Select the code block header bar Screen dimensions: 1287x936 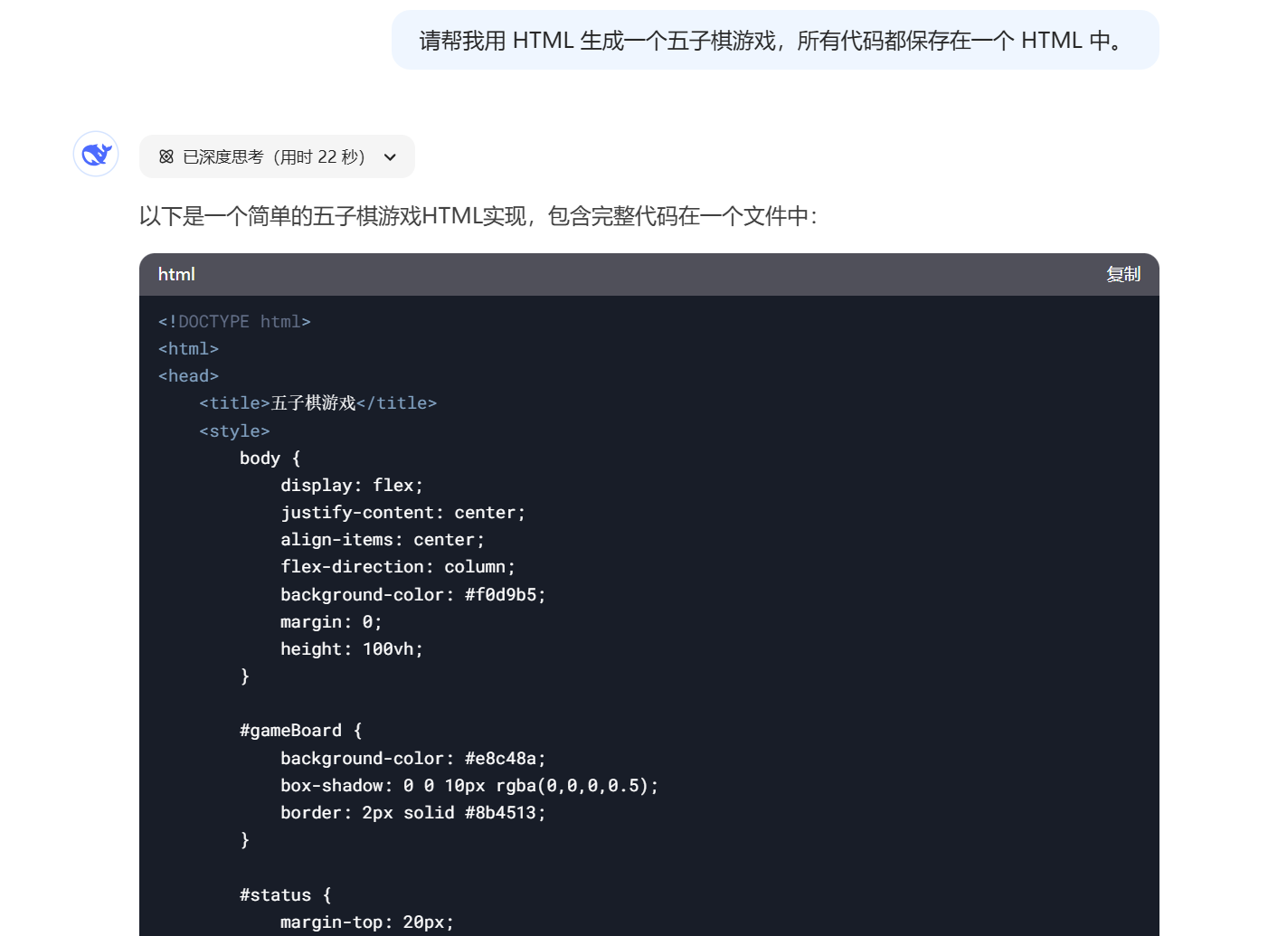click(x=633, y=274)
